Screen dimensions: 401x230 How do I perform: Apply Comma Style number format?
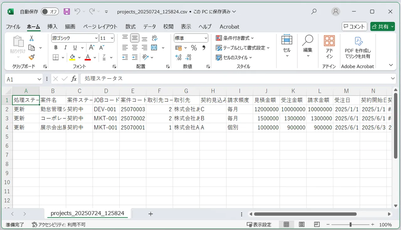pos(204,48)
